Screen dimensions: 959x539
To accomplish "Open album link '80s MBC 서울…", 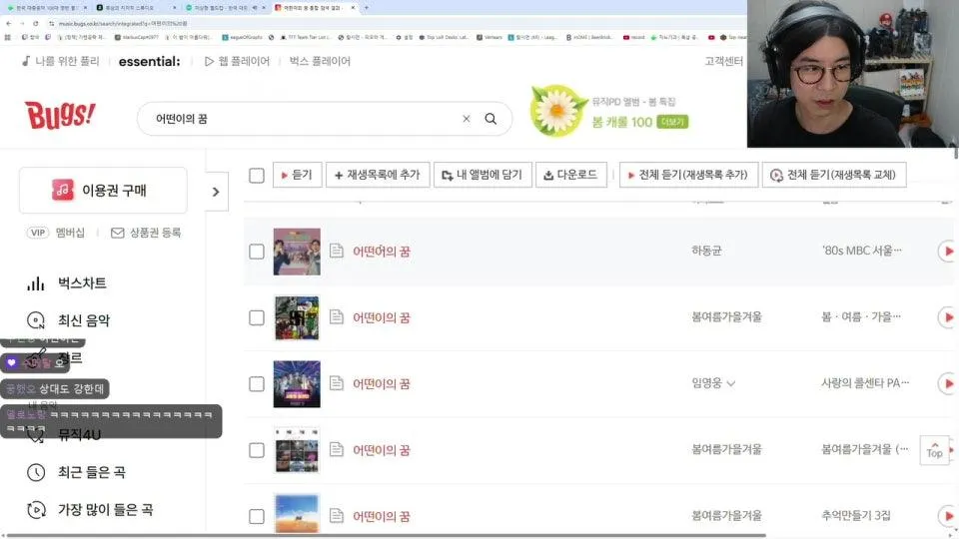I will pos(861,251).
